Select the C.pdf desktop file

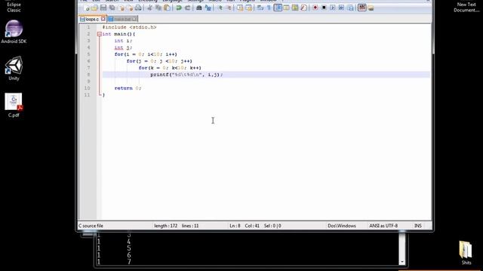tap(14, 105)
